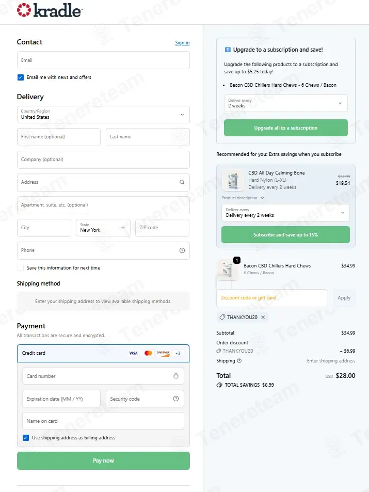Click the Apply discount button
The height and width of the screenshot is (492, 369).
click(344, 298)
